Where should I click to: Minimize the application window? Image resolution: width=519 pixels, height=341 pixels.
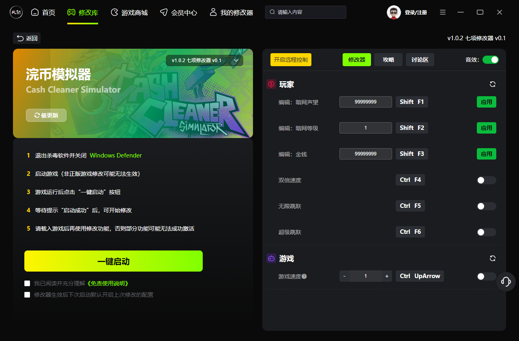point(461,12)
